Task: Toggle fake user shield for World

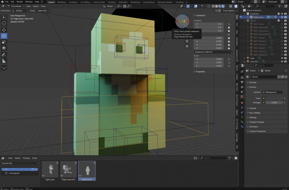Action: (279, 77)
